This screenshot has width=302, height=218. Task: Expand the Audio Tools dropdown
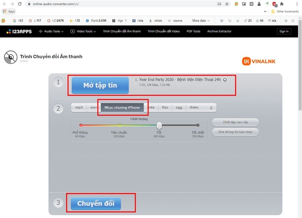[51, 31]
